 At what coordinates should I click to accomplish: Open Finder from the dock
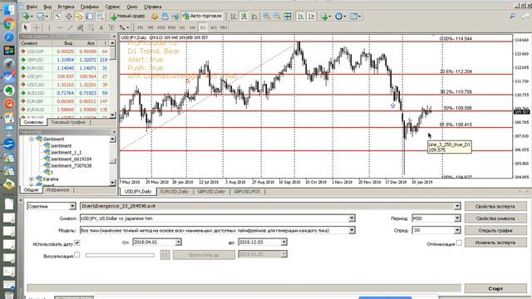9,9
